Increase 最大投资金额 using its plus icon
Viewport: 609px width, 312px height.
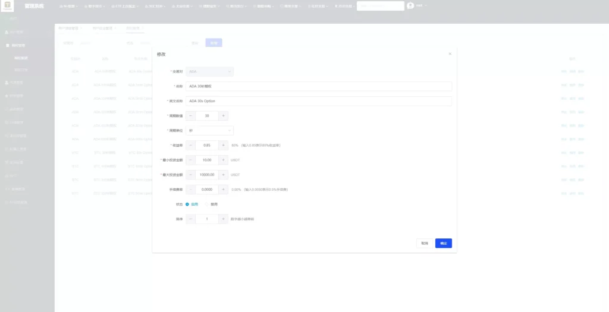[x=224, y=175]
